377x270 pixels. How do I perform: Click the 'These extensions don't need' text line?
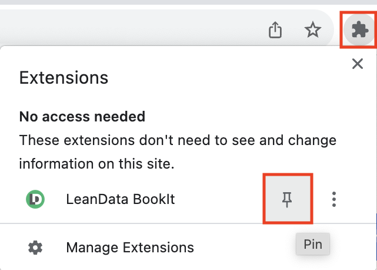click(178, 141)
